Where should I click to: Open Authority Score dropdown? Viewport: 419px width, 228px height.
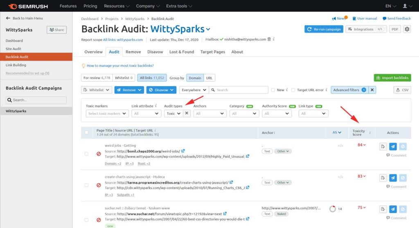click(277, 114)
